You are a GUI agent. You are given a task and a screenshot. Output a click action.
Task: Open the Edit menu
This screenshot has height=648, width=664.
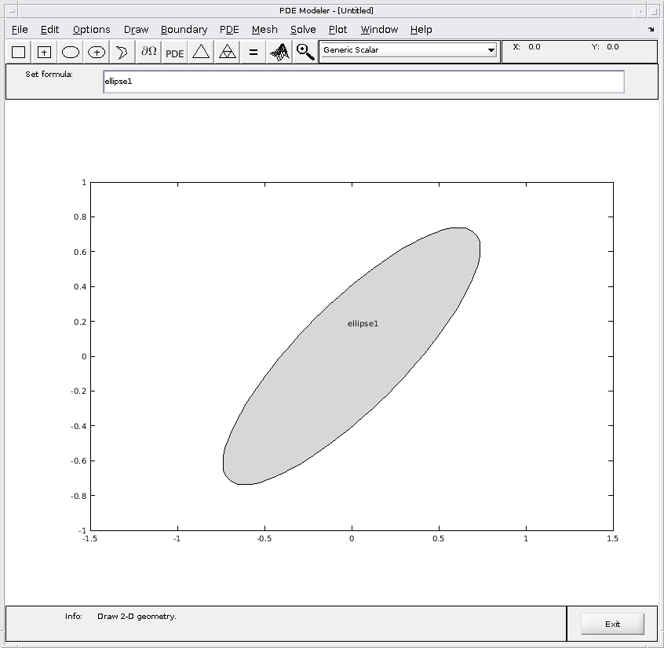(49, 30)
